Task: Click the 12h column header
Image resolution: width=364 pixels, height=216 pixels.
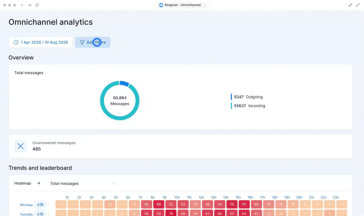Action: point(201,197)
